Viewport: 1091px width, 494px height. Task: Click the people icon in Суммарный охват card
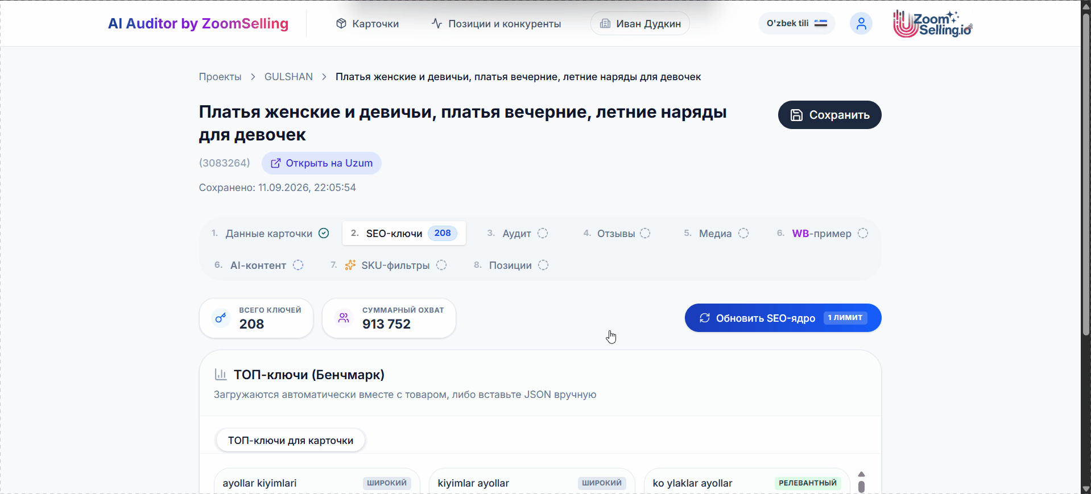click(x=344, y=318)
